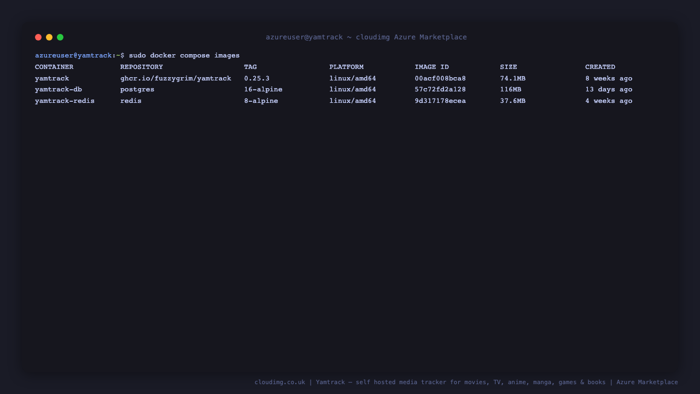The image size is (700, 394).
Task: Select the yamtrack-db container name
Action: click(59, 90)
